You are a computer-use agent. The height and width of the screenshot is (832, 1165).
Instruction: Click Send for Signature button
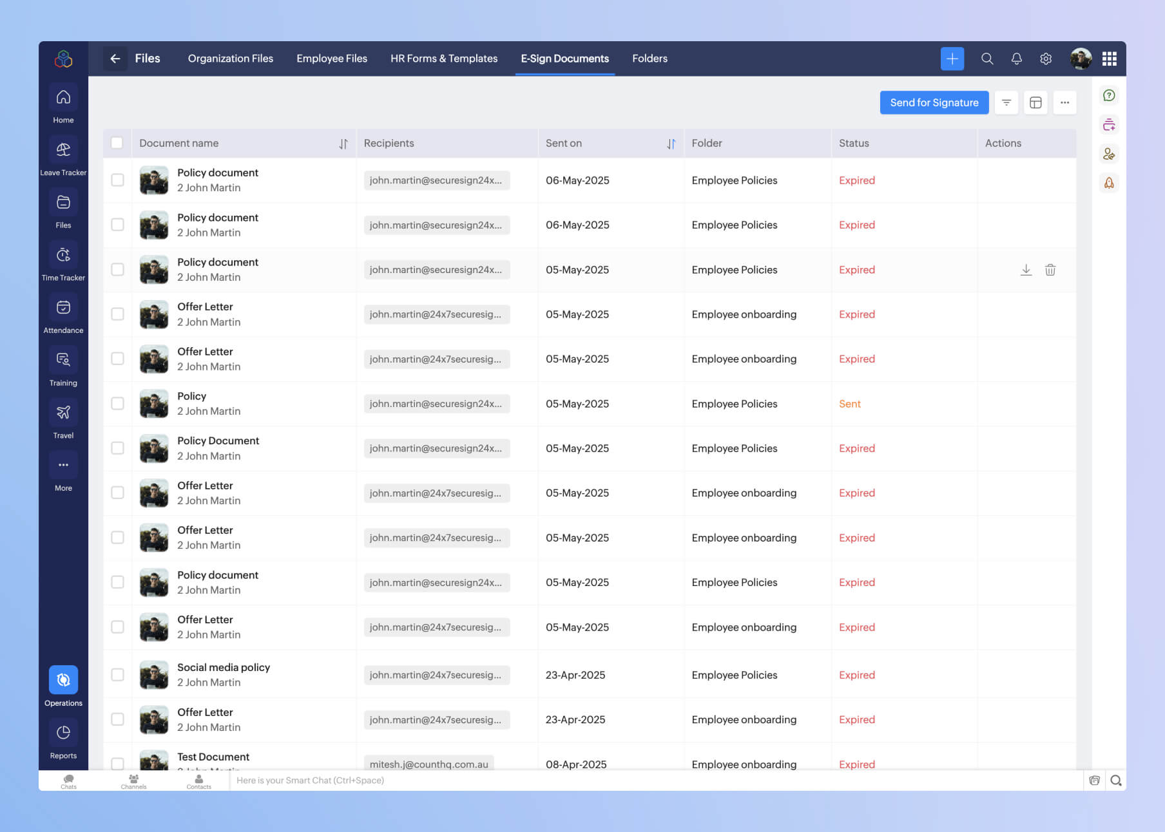click(934, 102)
